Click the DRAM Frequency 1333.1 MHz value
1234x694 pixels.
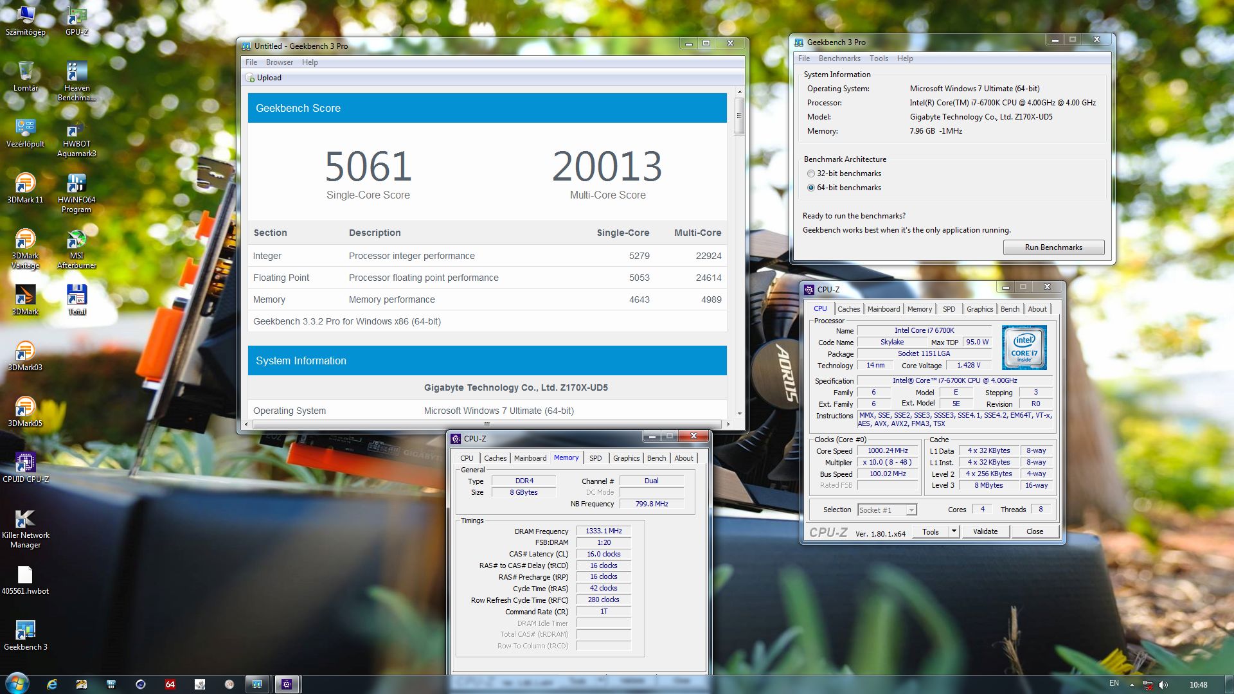pyautogui.click(x=604, y=531)
